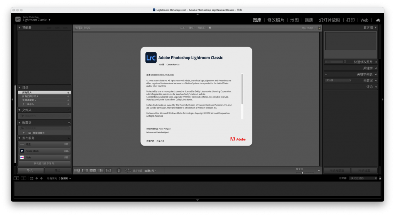Expand the 关键字 keywording panel
This screenshot has height=216, width=395.
(376, 68)
